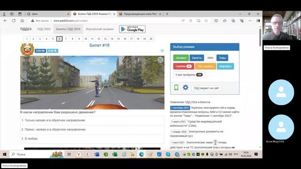Switch to the Предупреждающие знаки tab
This screenshot has height=169, width=301.
point(140,14)
